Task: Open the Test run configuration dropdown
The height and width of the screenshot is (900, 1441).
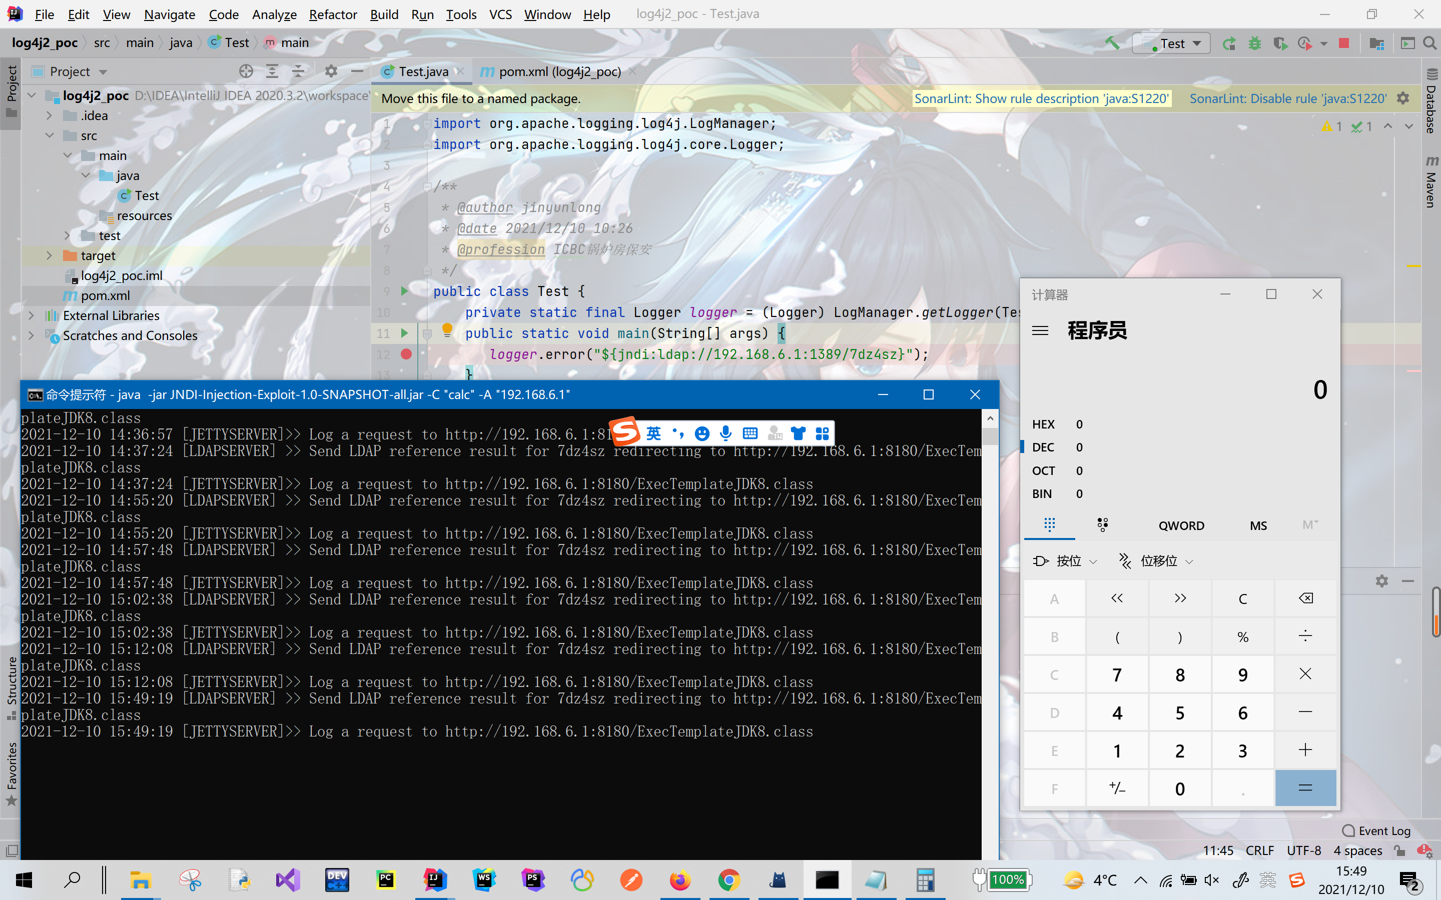Action: [x=1171, y=43]
